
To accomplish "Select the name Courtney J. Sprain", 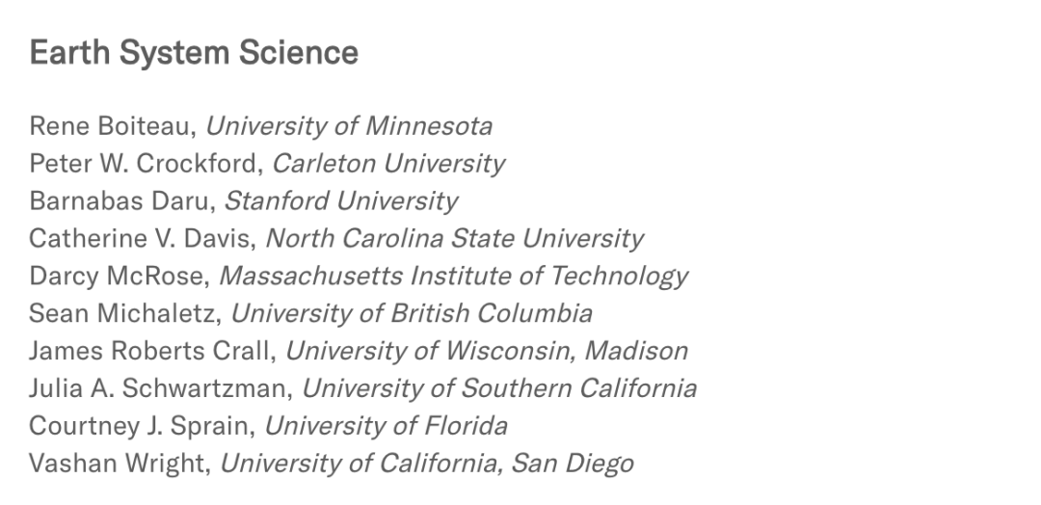I will [x=139, y=425].
